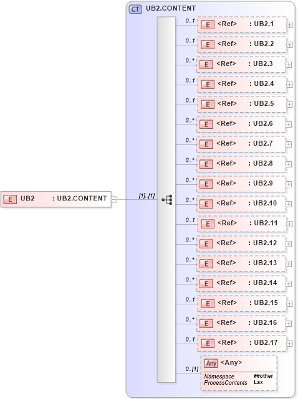Select the ': UB2.6' type label
The width and height of the screenshot is (298, 399).
[x=260, y=123]
